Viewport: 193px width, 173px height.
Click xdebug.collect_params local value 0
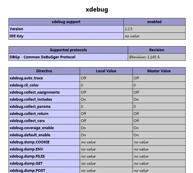106,107
